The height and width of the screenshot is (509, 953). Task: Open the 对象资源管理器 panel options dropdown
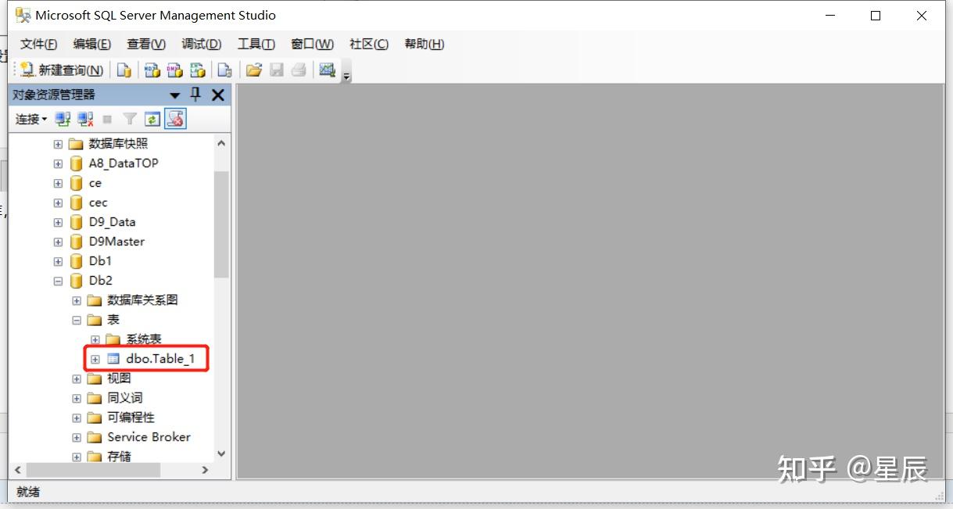click(x=175, y=95)
